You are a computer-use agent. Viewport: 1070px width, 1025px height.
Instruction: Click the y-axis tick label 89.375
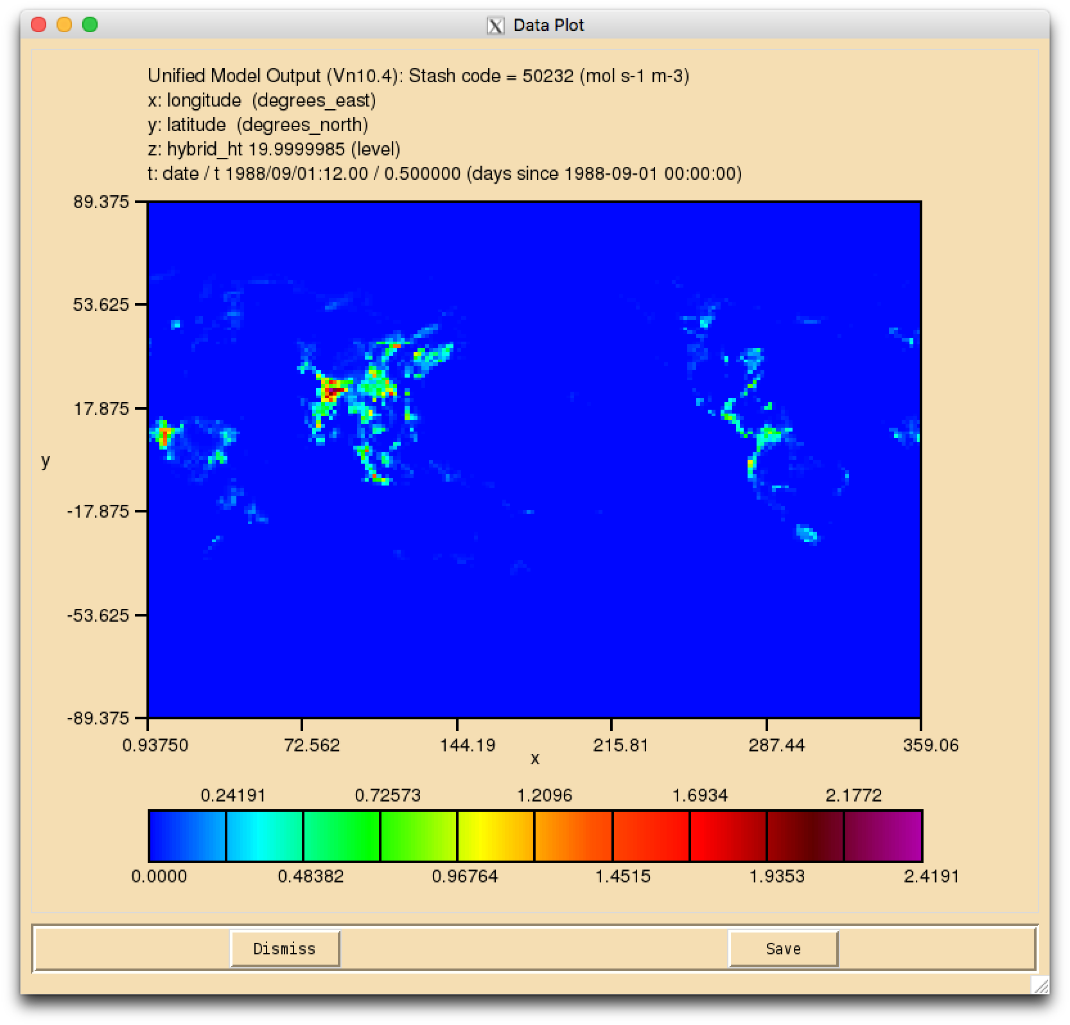click(101, 202)
